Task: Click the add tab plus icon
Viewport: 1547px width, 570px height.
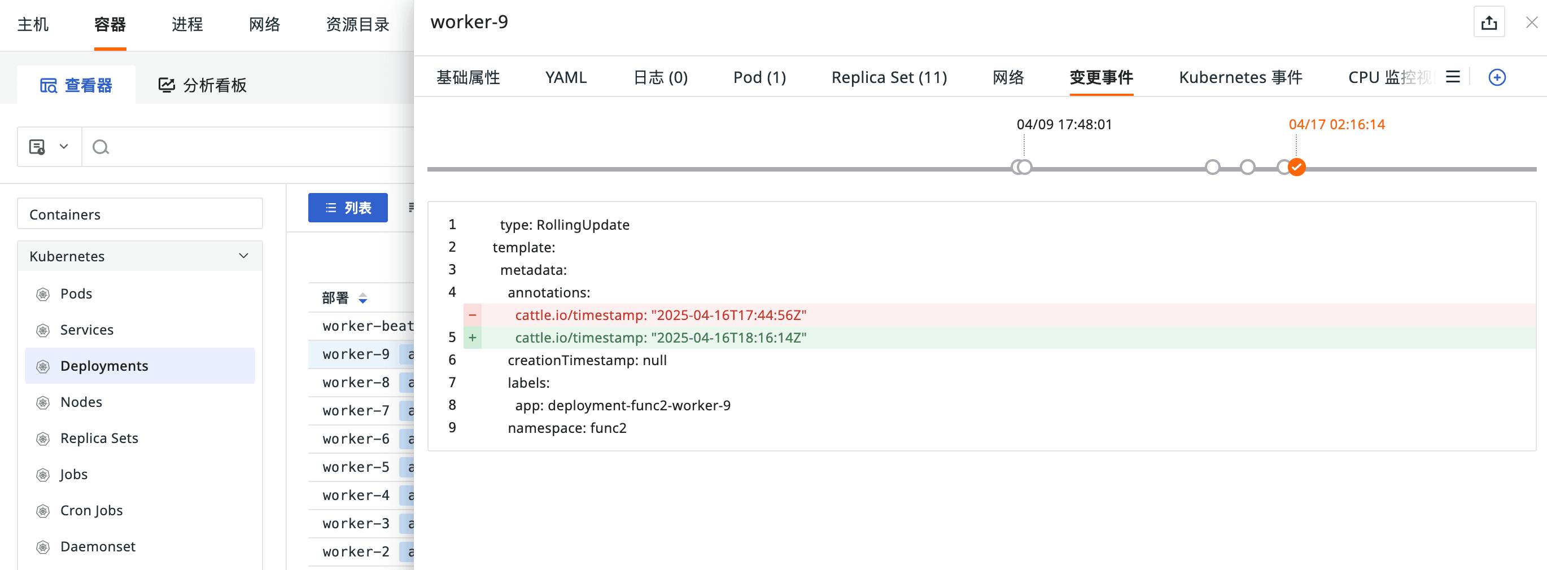Action: coord(1497,77)
